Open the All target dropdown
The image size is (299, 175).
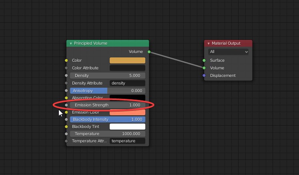point(228,52)
